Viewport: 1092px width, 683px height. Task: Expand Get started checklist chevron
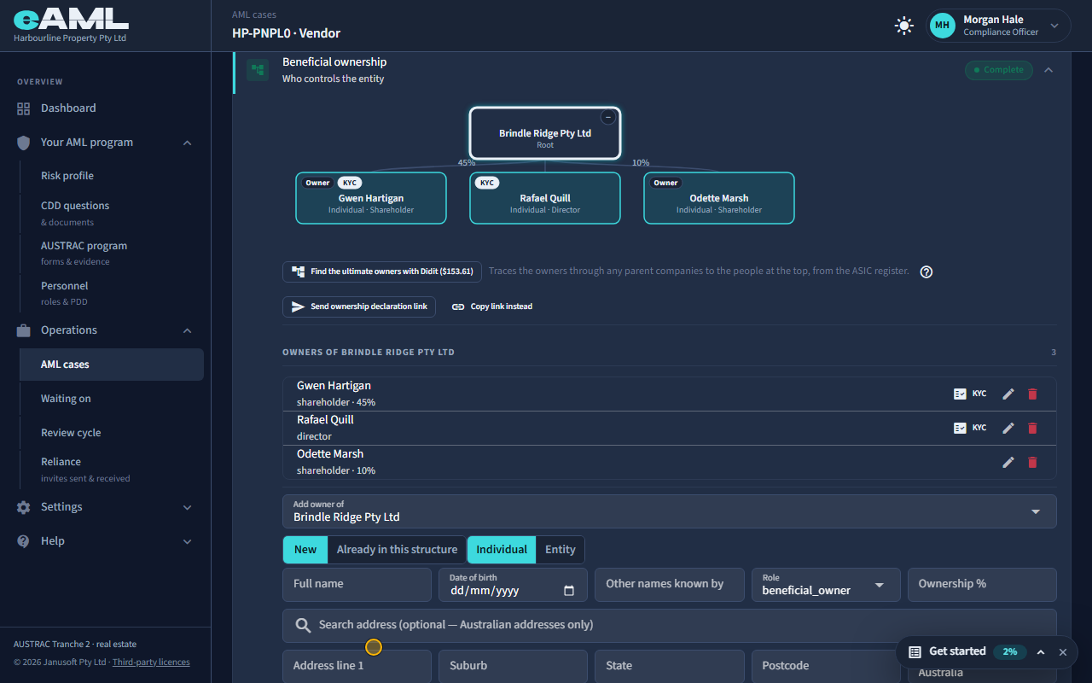click(x=1041, y=652)
